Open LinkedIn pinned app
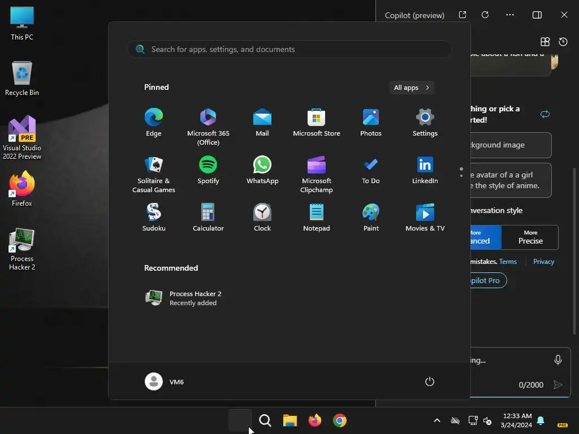The image size is (579, 434). click(425, 170)
